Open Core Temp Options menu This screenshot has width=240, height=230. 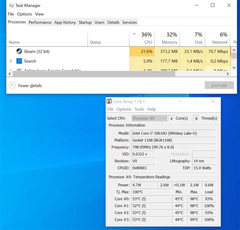pyautogui.click(x=124, y=109)
